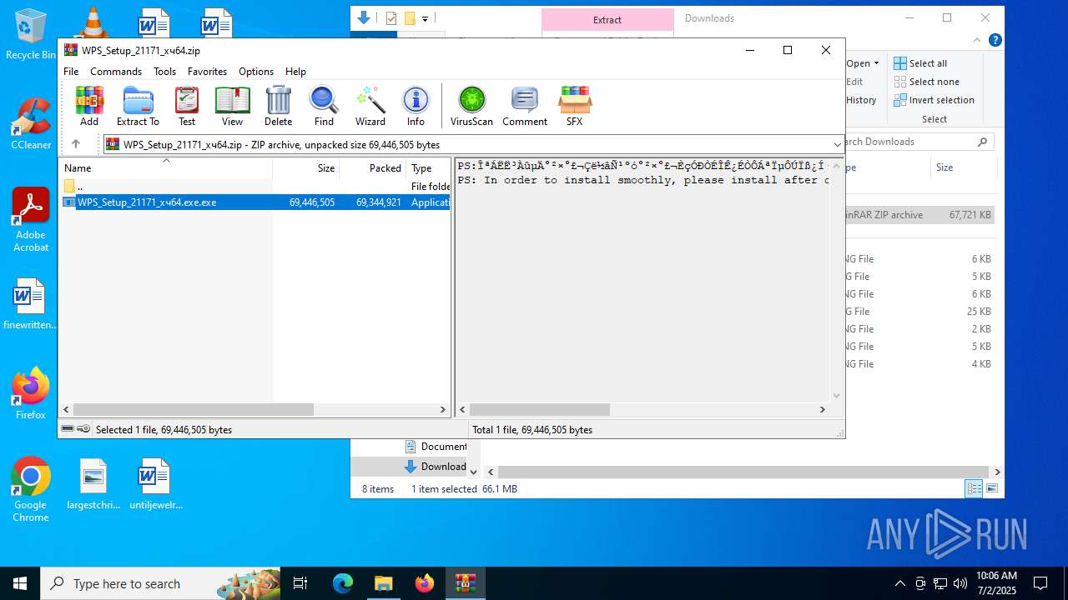Expand Open dropdown in Explorer ribbon
This screenshot has width=1068, height=600.
pos(876,63)
